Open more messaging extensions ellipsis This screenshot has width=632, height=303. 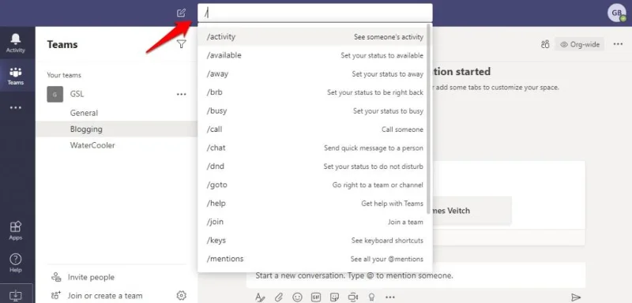pyautogui.click(x=389, y=297)
